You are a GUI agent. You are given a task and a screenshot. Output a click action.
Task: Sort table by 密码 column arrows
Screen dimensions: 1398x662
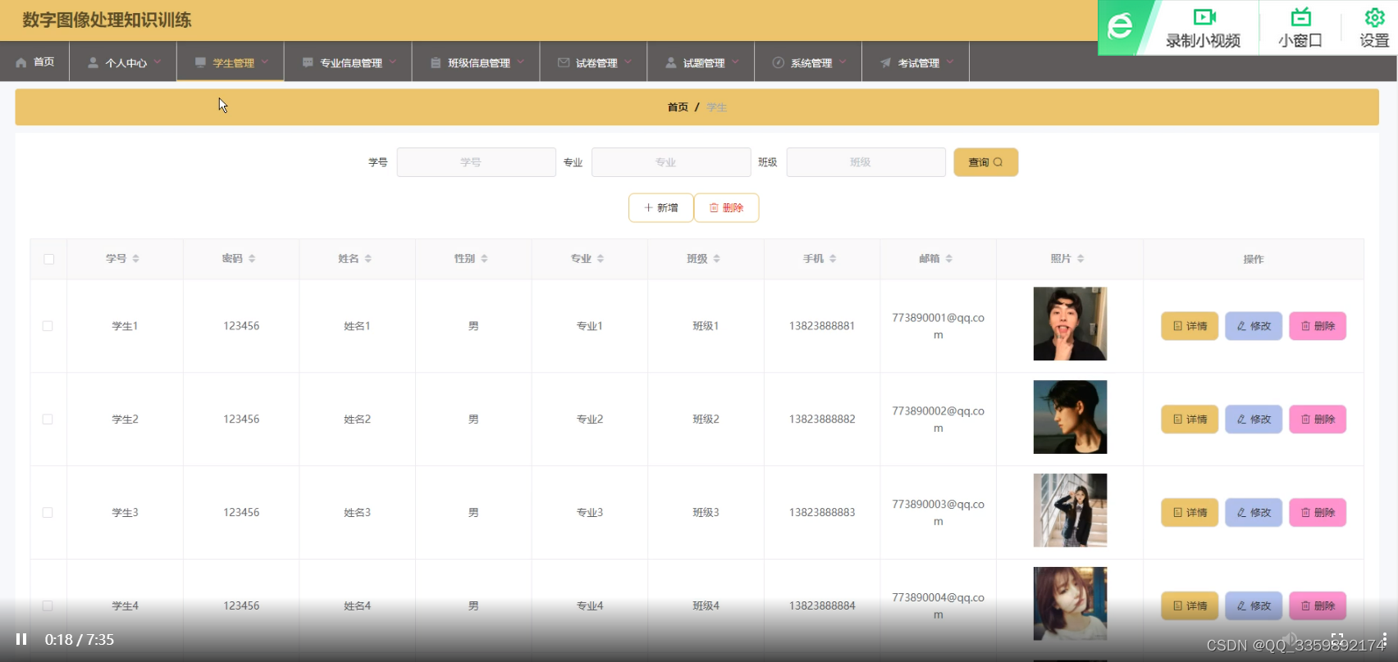click(252, 259)
